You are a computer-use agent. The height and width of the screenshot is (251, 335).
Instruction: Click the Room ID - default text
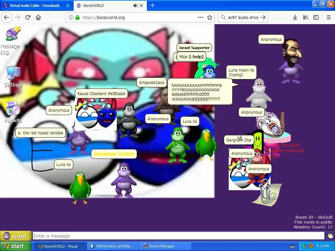click(314, 217)
